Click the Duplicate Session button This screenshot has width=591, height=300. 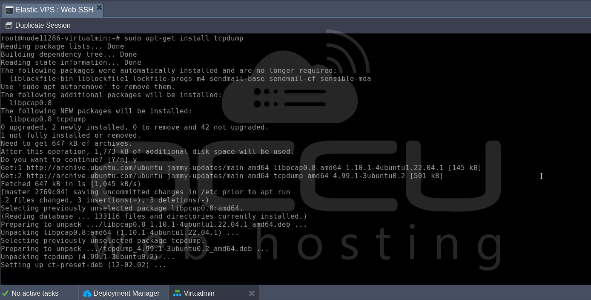[x=38, y=26]
